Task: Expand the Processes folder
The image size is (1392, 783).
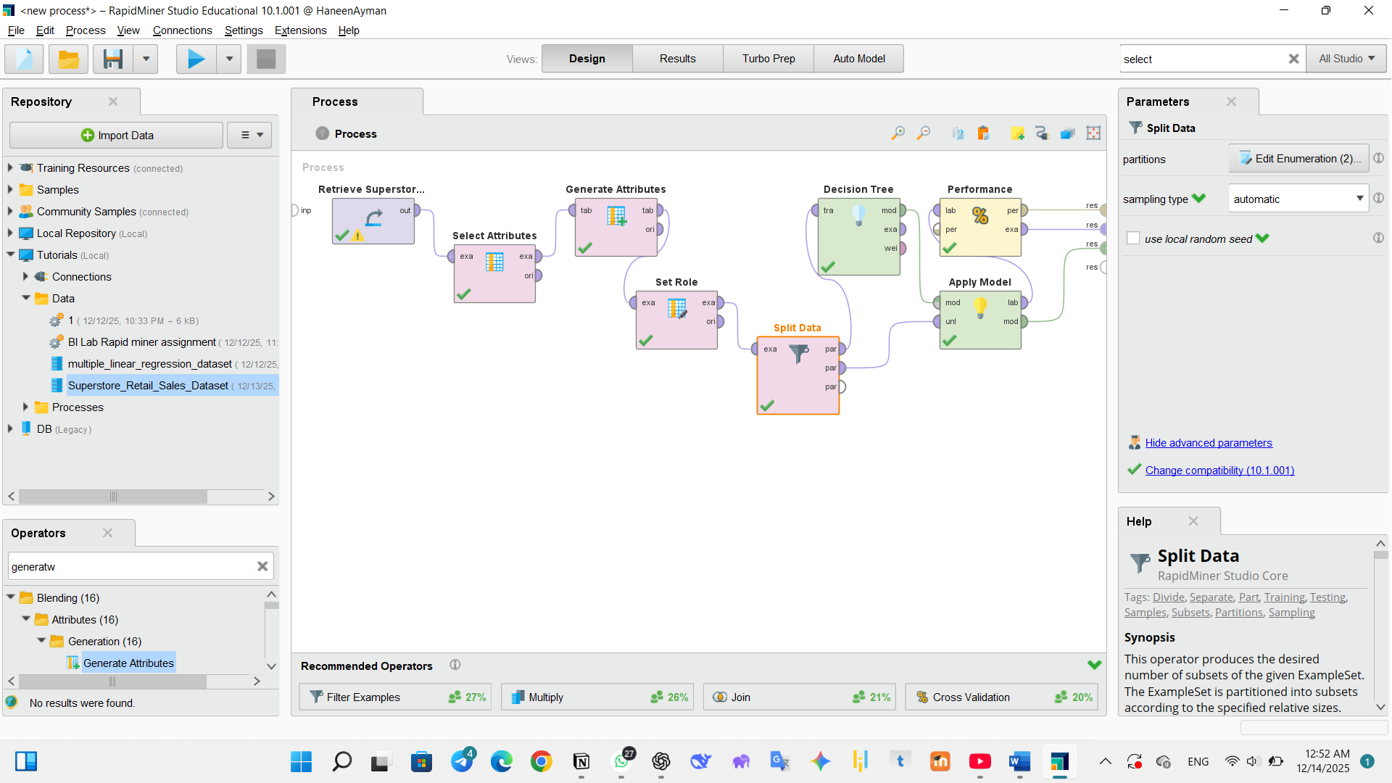Action: coord(25,407)
